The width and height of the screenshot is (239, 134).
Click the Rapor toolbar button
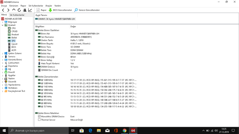(41, 10)
